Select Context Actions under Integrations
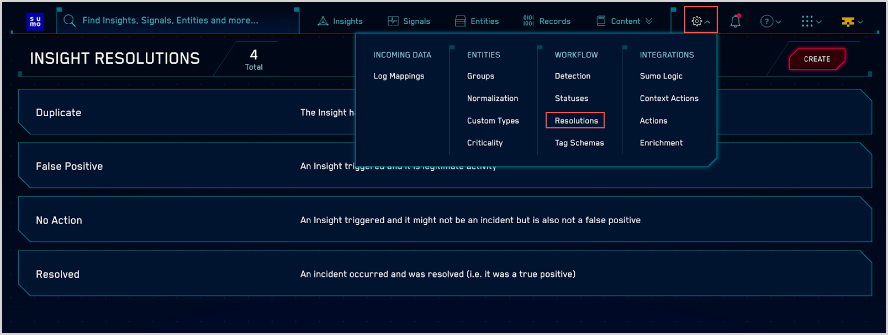 [669, 98]
